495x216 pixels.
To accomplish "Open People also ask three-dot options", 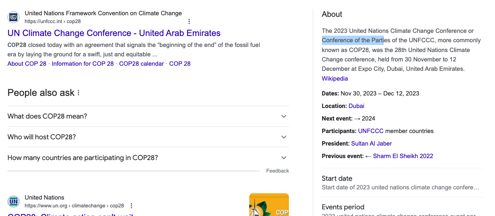I will (x=79, y=93).
